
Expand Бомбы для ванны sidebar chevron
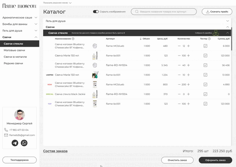[x=36, y=24]
